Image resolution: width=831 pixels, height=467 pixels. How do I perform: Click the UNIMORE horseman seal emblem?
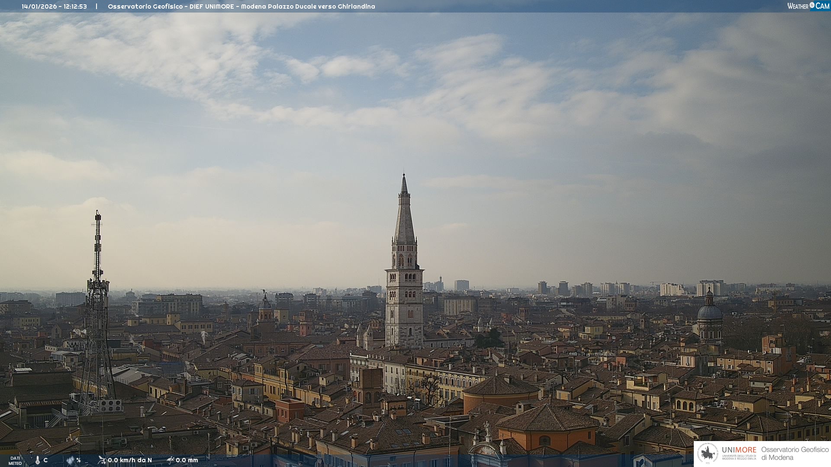click(x=708, y=454)
